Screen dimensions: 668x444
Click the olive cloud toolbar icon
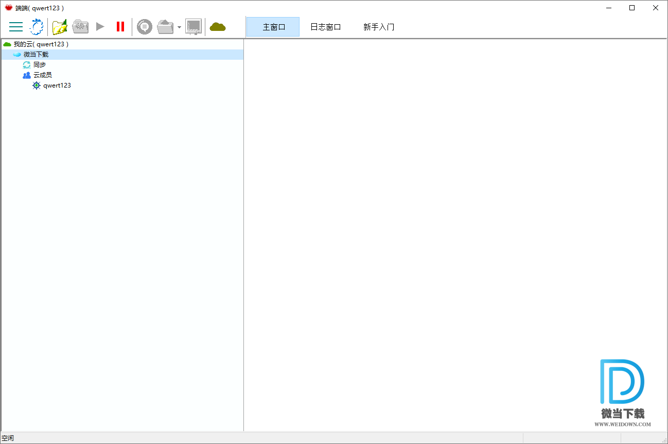(218, 27)
